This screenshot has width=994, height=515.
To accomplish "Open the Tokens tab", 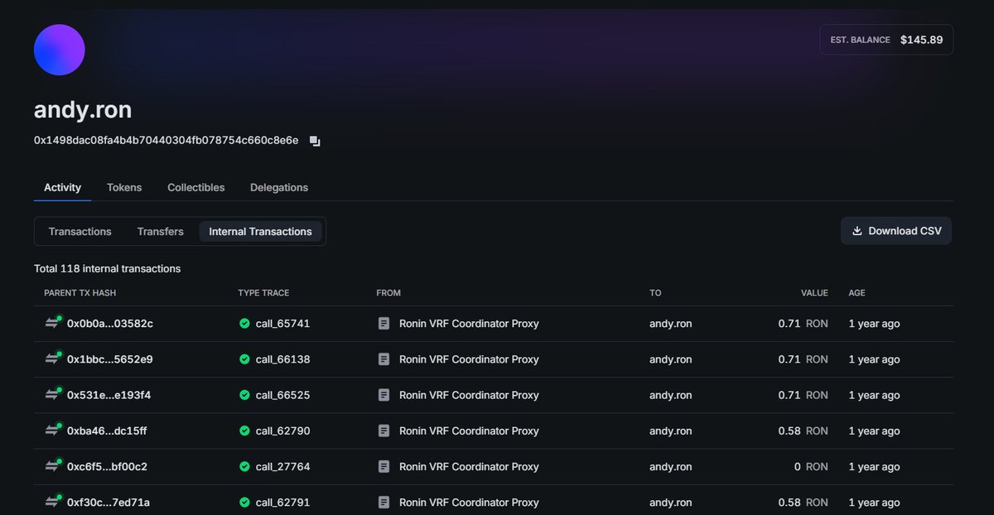I will pyautogui.click(x=124, y=188).
